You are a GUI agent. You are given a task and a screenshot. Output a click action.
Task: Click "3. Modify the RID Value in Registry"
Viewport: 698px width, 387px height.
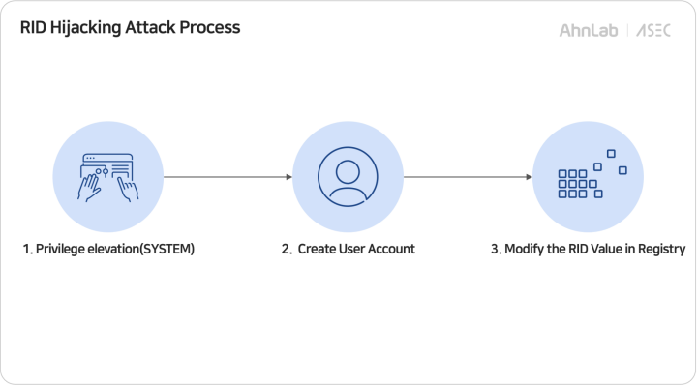click(588, 249)
